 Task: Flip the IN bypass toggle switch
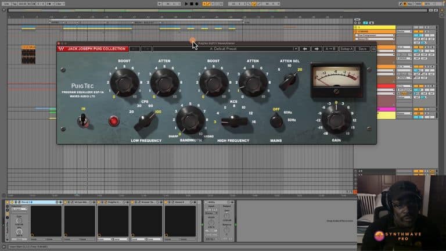pyautogui.click(x=83, y=120)
